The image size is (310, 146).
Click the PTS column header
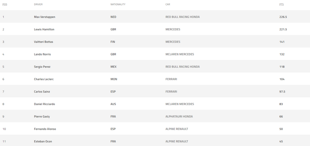click(x=282, y=4)
